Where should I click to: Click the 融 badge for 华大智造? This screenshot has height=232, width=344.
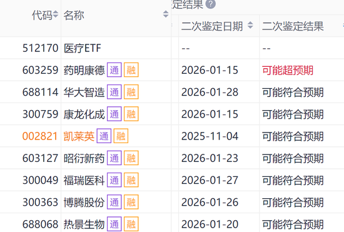click(x=131, y=92)
